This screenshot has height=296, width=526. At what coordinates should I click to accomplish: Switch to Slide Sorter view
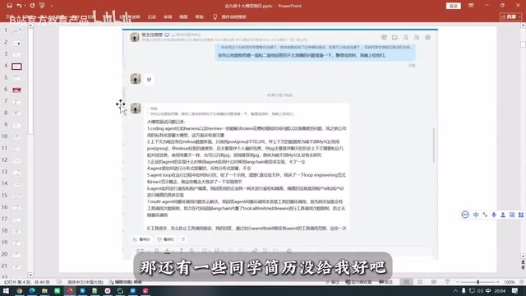click(420, 282)
